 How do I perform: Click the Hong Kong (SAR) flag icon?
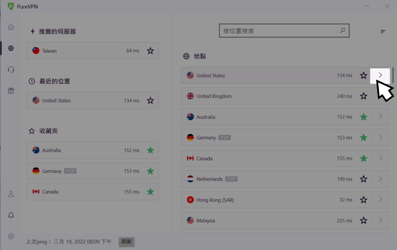[190, 200]
